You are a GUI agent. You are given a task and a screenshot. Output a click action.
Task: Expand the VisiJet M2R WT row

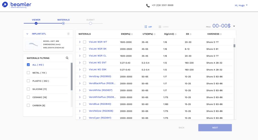(80, 42)
